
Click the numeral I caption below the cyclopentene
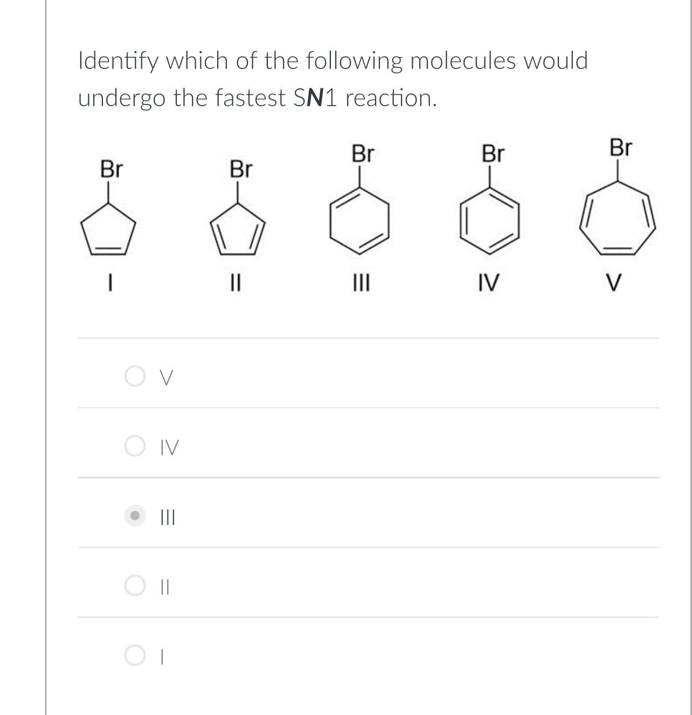tap(109, 282)
